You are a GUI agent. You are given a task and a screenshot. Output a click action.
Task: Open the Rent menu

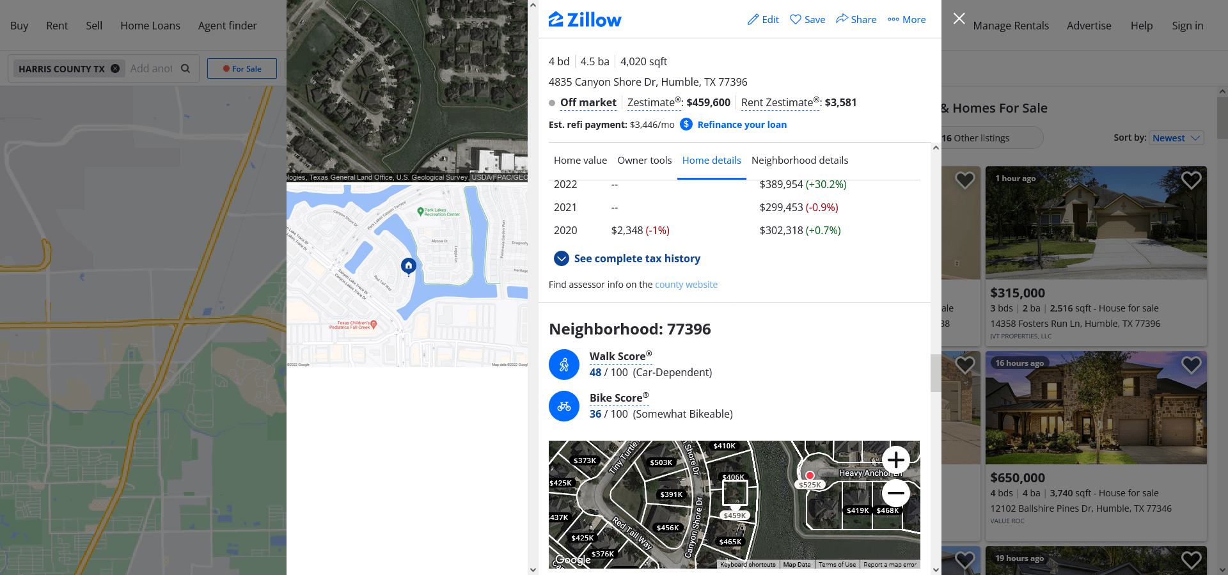tap(57, 26)
